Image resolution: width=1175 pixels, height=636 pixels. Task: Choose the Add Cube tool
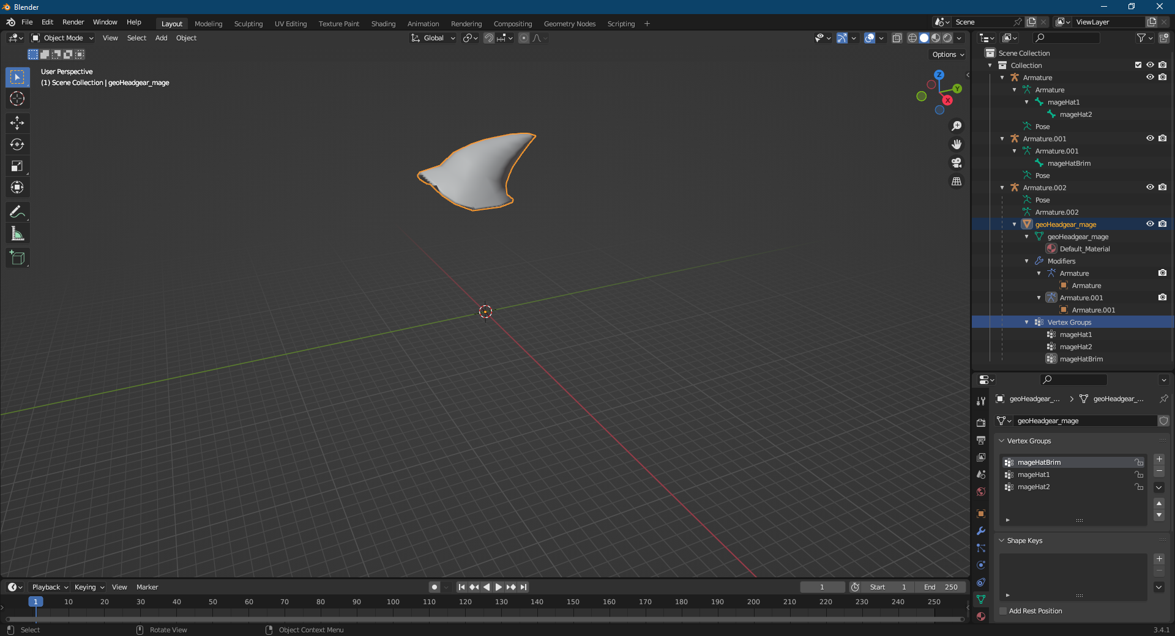[17, 258]
